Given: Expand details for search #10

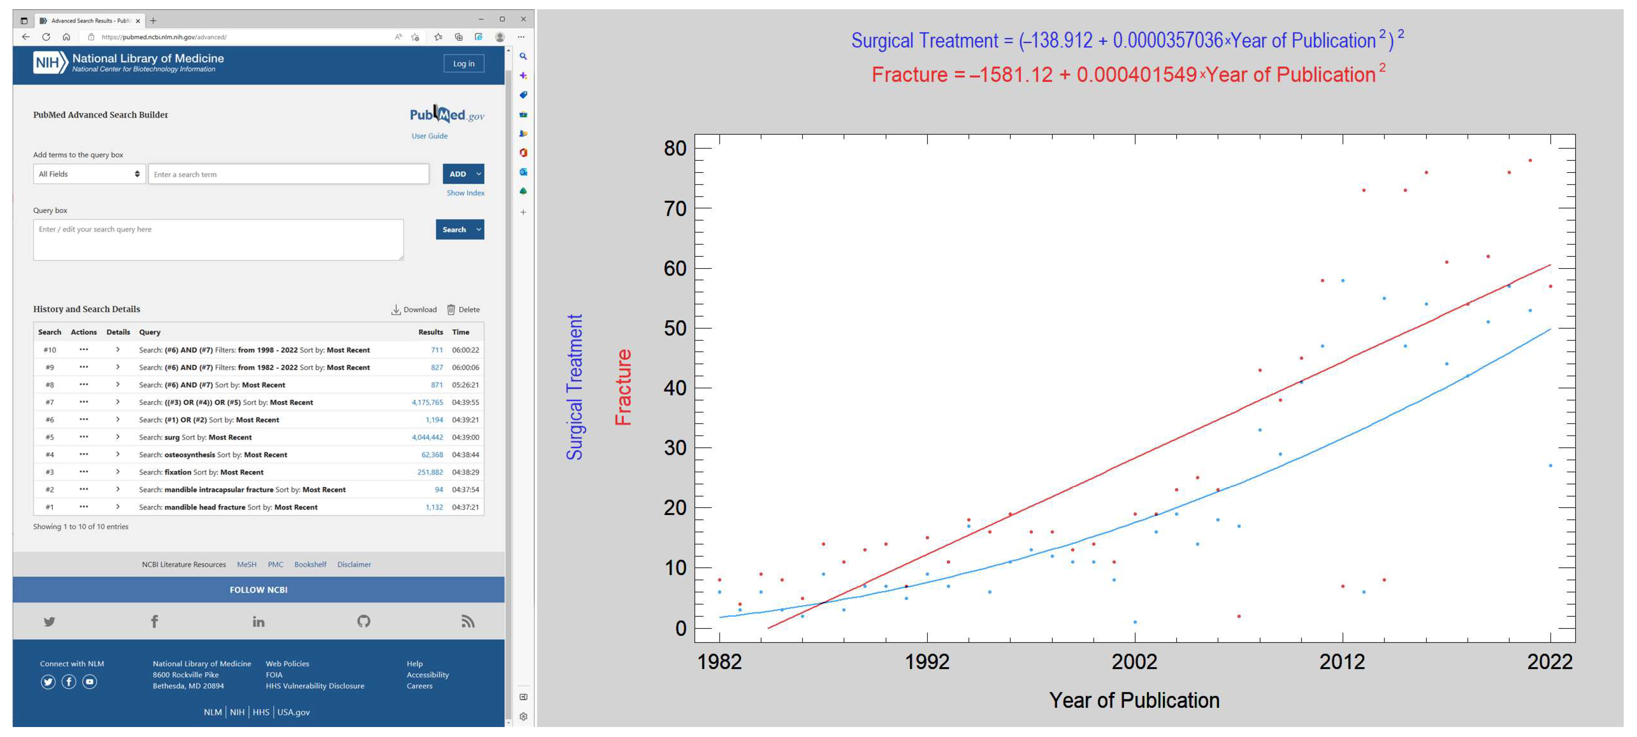Looking at the screenshot, I should click(118, 350).
